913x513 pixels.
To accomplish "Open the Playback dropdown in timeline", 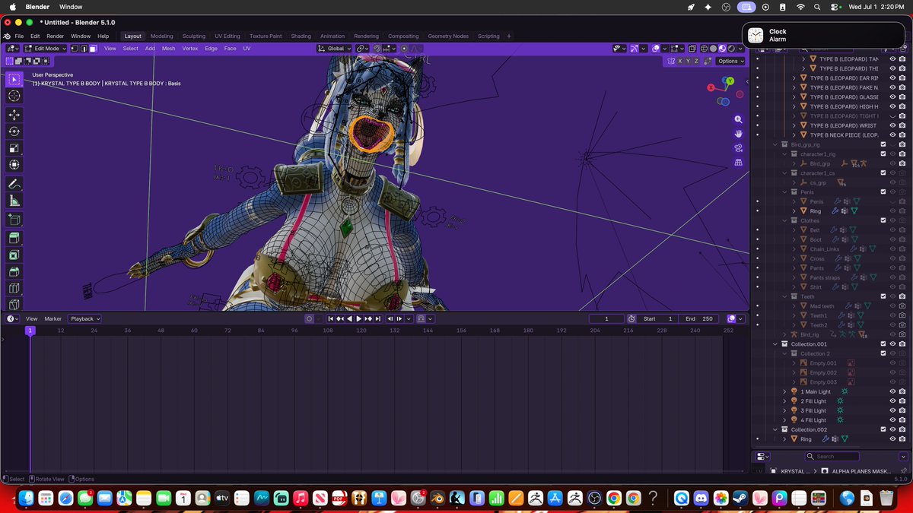I will click(84, 318).
